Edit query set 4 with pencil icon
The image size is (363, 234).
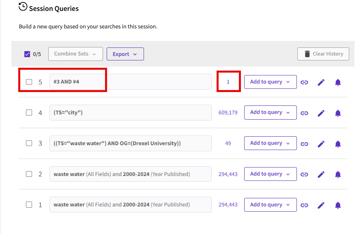point(321,113)
